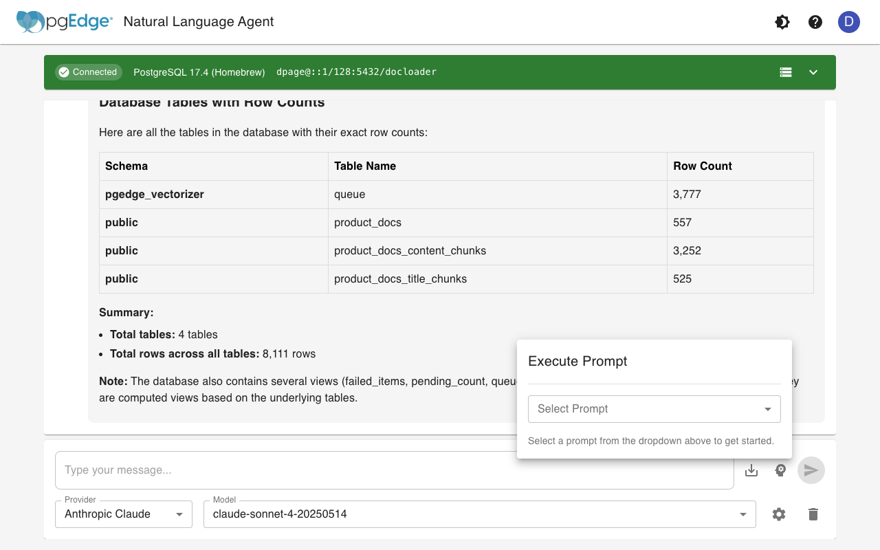Open the user avatar D menu
This screenshot has width=880, height=550.
point(848,22)
